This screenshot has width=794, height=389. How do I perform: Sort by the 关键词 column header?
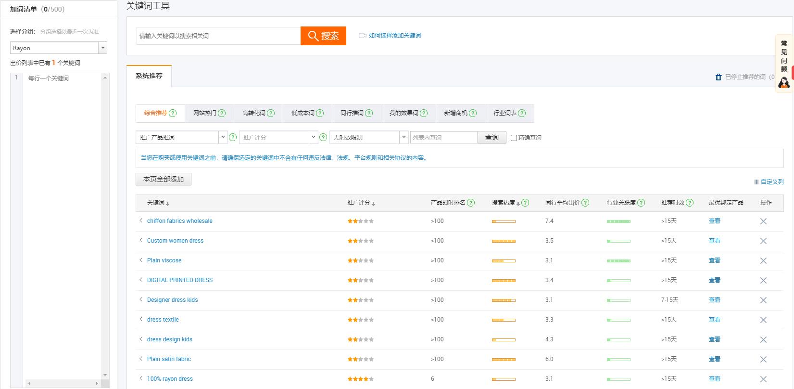pyautogui.click(x=158, y=203)
